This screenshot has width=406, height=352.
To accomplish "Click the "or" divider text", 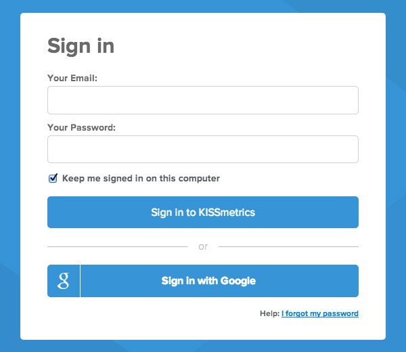I will click(203, 247).
